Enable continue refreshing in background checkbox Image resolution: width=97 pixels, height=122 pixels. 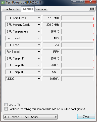click(x=6, y=109)
